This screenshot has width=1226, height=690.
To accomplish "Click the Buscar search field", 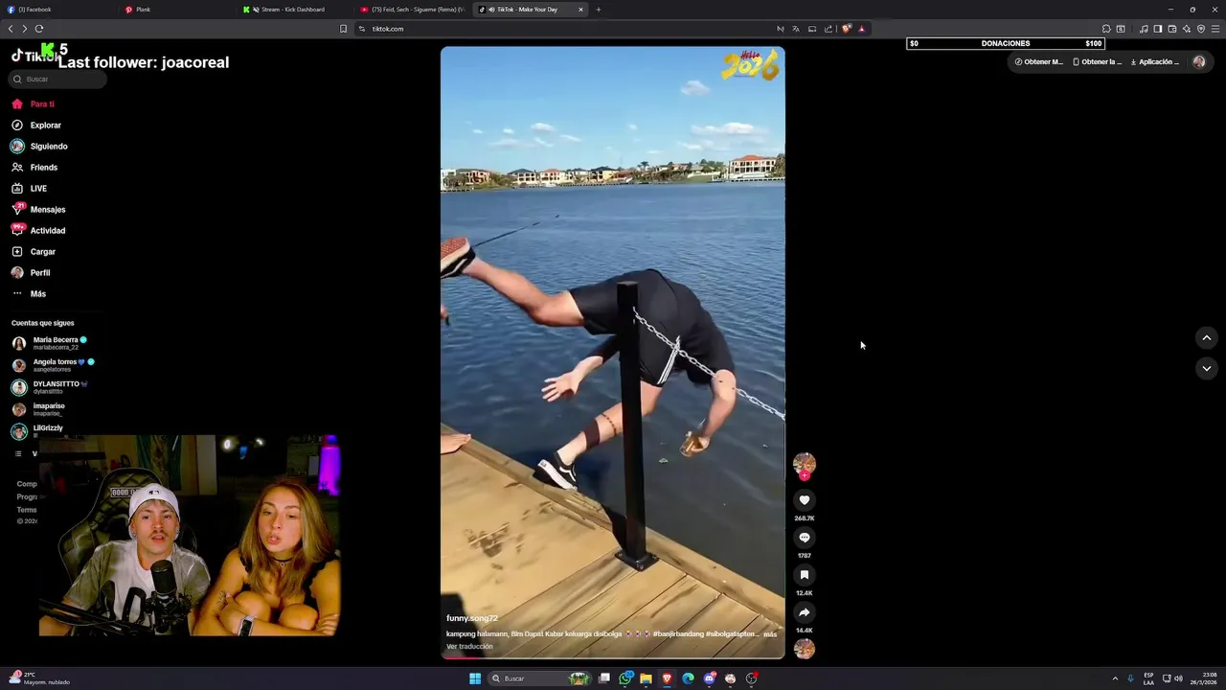I will pos(58,79).
